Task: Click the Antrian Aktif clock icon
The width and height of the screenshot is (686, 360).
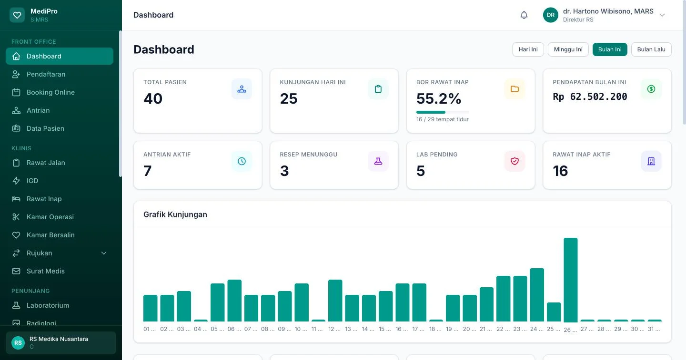Action: (242, 161)
